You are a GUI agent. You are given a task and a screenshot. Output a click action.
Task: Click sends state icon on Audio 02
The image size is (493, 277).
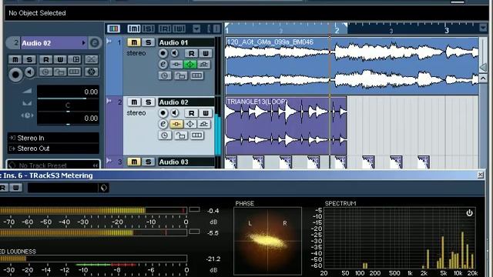pos(203,124)
